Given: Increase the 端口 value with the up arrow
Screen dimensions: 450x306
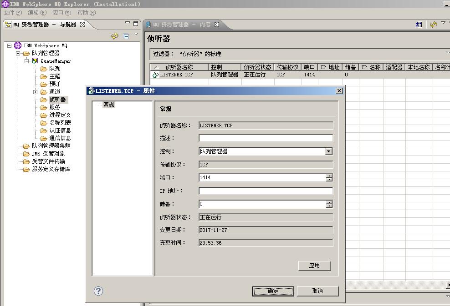Looking at the screenshot, I should [x=329, y=176].
